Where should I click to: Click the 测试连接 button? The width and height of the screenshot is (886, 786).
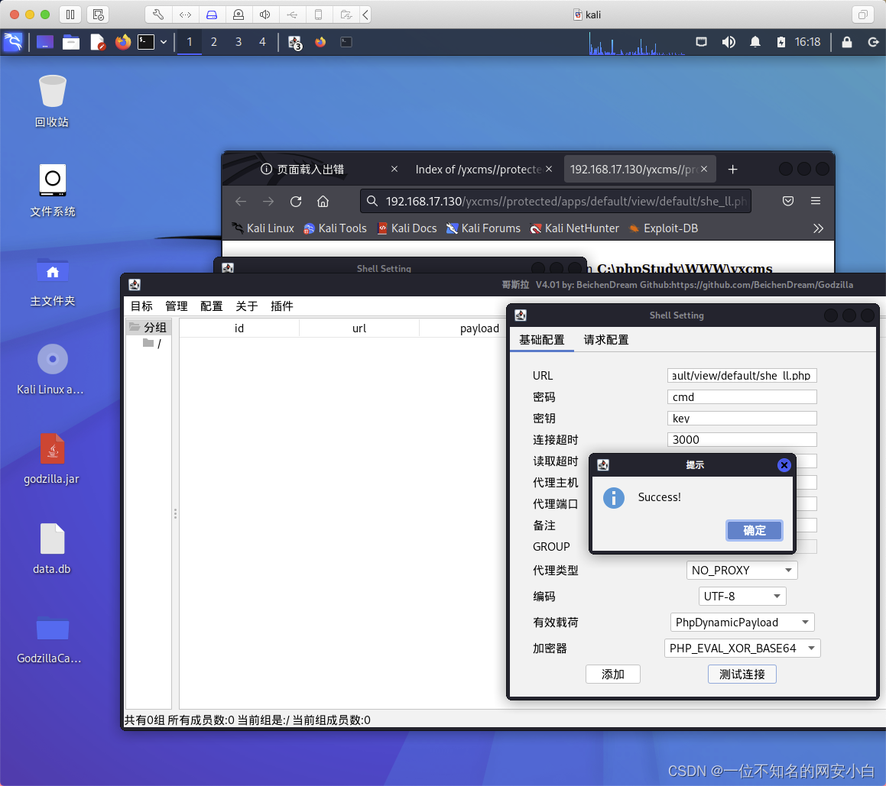(742, 674)
